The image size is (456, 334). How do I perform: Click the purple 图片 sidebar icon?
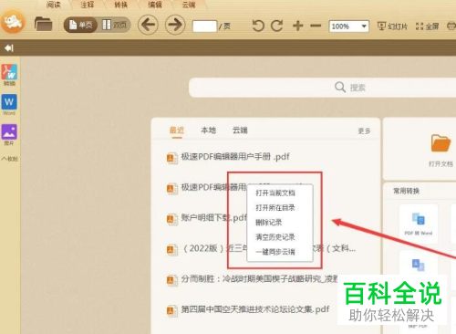(x=9, y=134)
